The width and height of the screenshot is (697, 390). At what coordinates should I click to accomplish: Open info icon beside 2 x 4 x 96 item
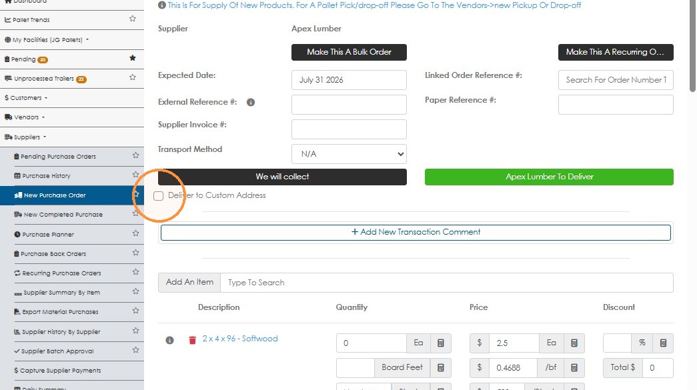click(169, 340)
